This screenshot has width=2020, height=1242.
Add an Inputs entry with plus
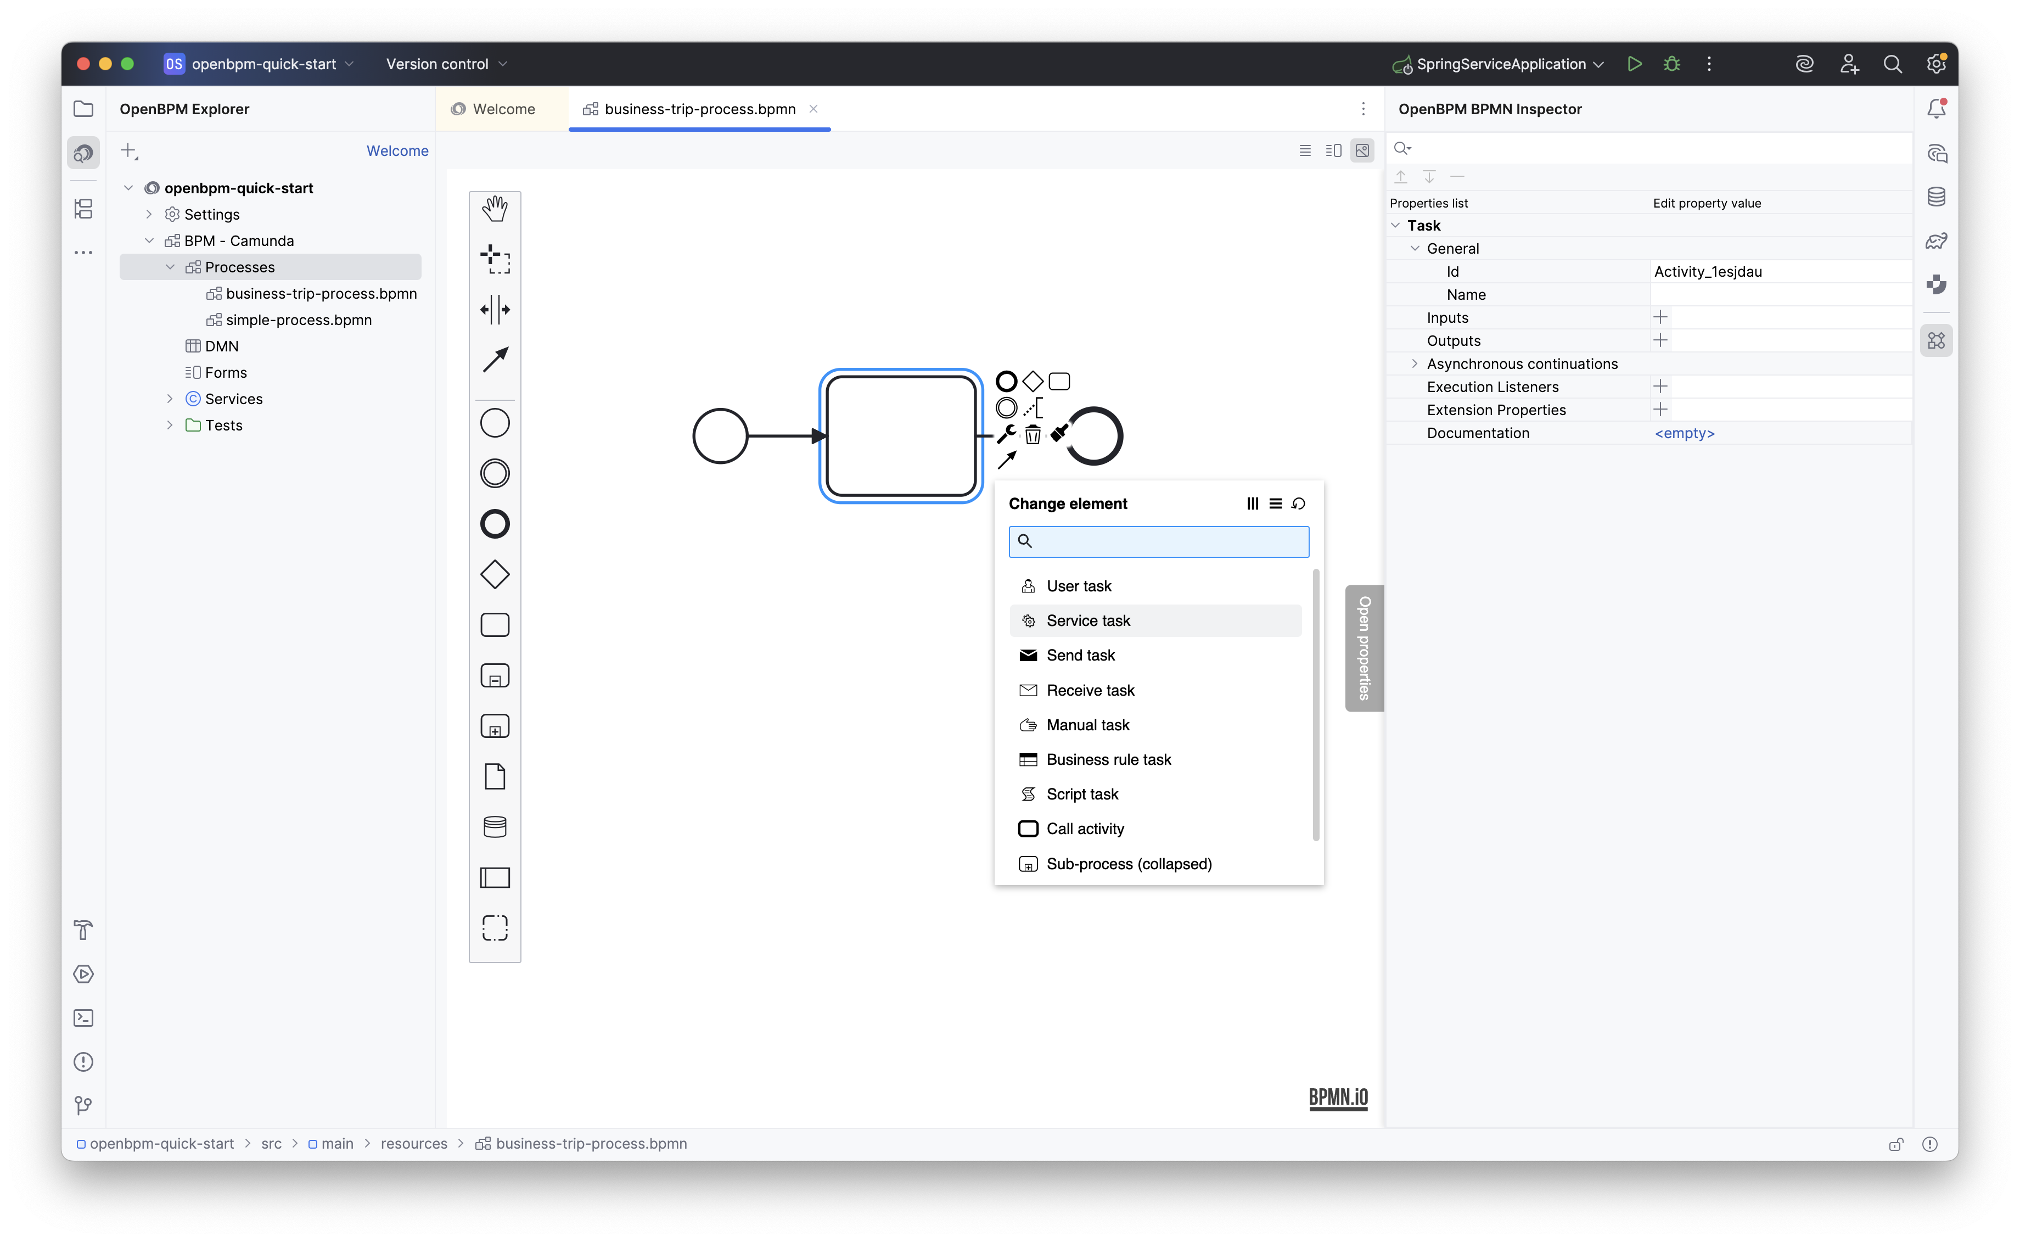click(1660, 317)
